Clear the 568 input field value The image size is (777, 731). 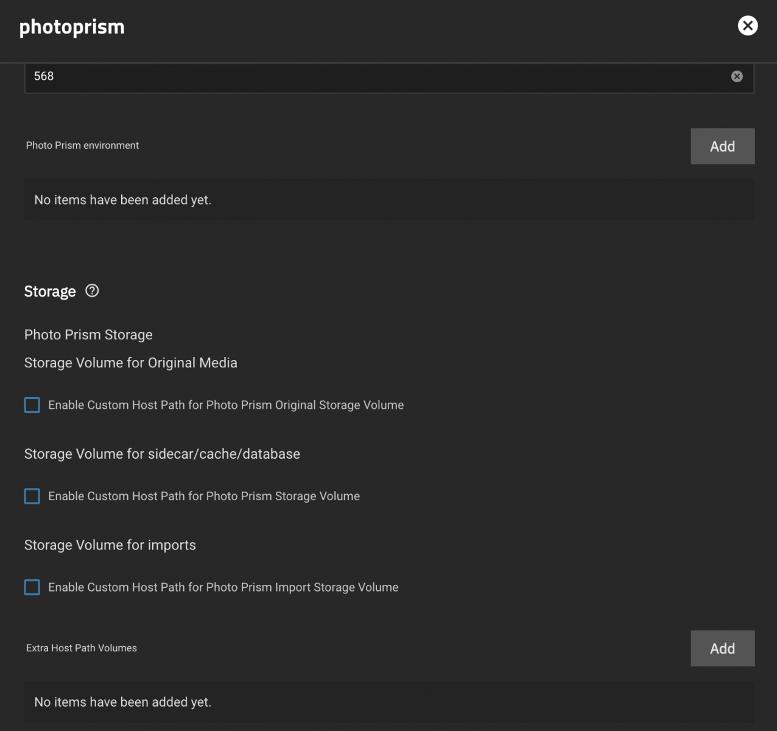(737, 76)
